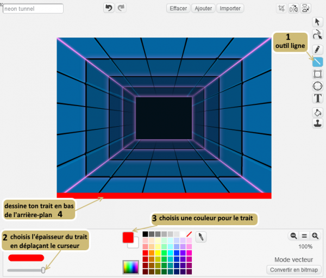Click the Undo arrow button
This screenshot has height=278, width=326.
[109, 8]
